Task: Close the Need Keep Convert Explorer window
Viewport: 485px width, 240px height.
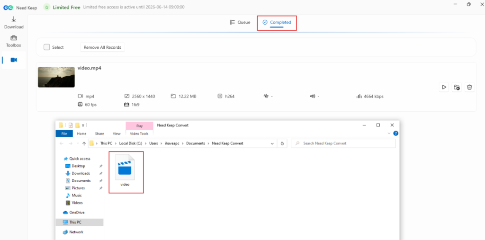Action: click(392, 125)
